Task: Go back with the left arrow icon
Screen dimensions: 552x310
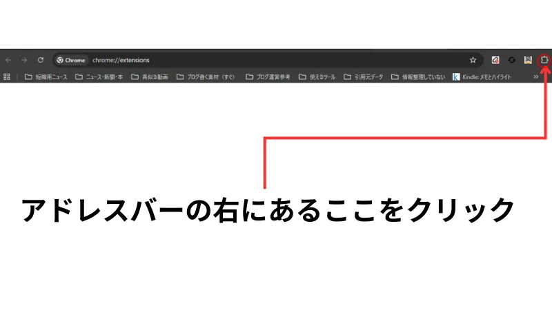Action: coord(8,60)
